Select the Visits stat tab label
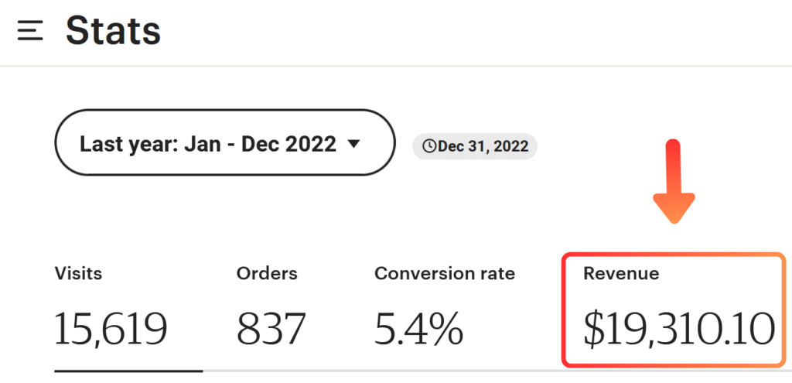The width and height of the screenshot is (792, 383). pyautogui.click(x=78, y=273)
